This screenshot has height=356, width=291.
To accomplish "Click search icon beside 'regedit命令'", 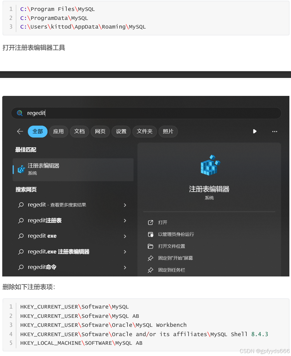I will click(x=21, y=267).
